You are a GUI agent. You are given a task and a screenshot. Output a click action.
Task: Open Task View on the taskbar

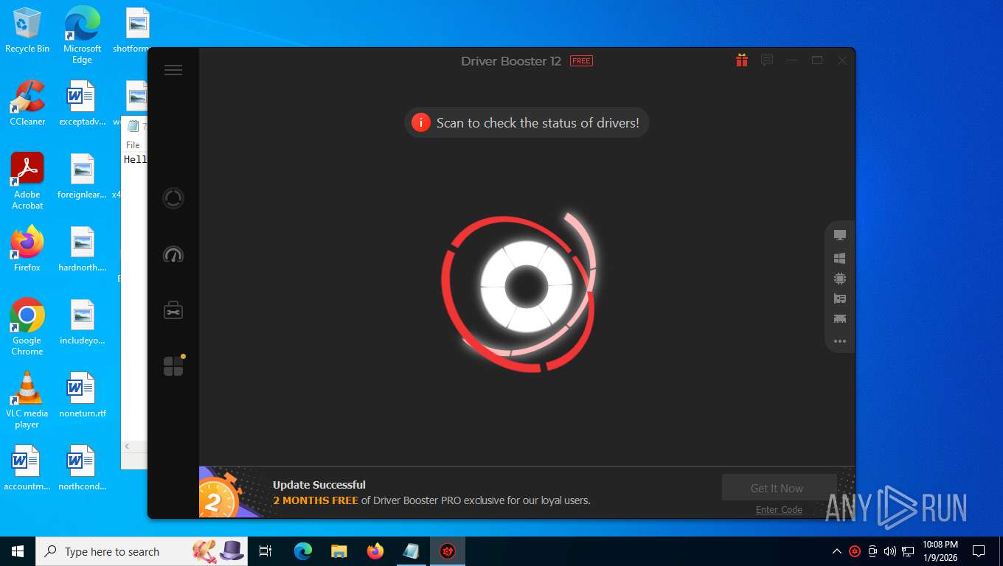point(265,551)
